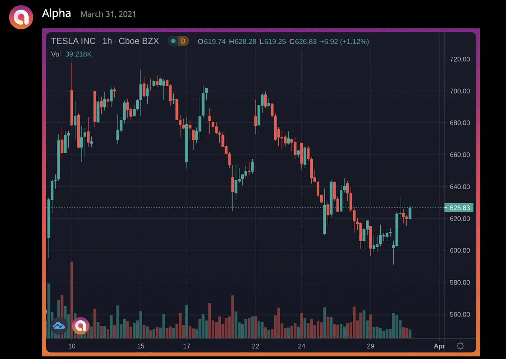Click date label 15 on time axis
Screen dimensions: 506x359
coord(141,346)
